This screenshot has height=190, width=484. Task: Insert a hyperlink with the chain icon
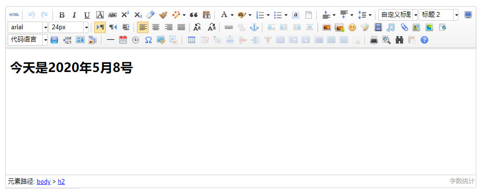(228, 27)
